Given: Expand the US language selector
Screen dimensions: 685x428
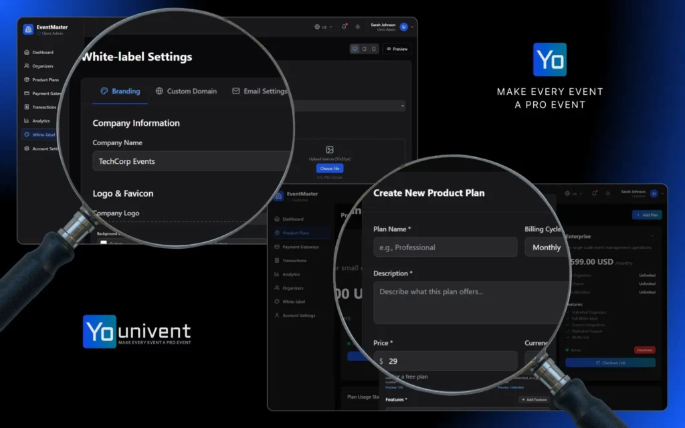Looking at the screenshot, I should (323, 27).
